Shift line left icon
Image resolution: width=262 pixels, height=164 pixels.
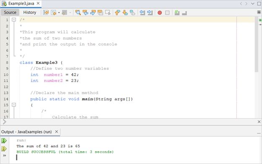click(142, 13)
